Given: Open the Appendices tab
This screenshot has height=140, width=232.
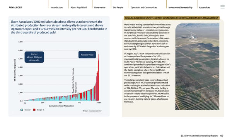Looking at the screenshot, I should (204, 7).
